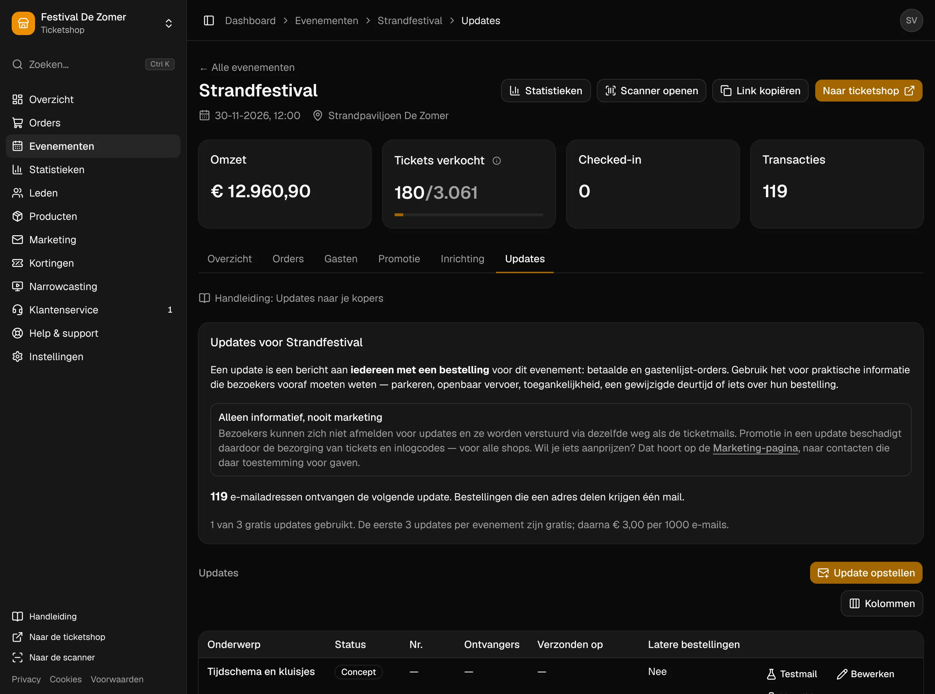
Task: Open Kortingen discounts page
Action: click(x=93, y=263)
